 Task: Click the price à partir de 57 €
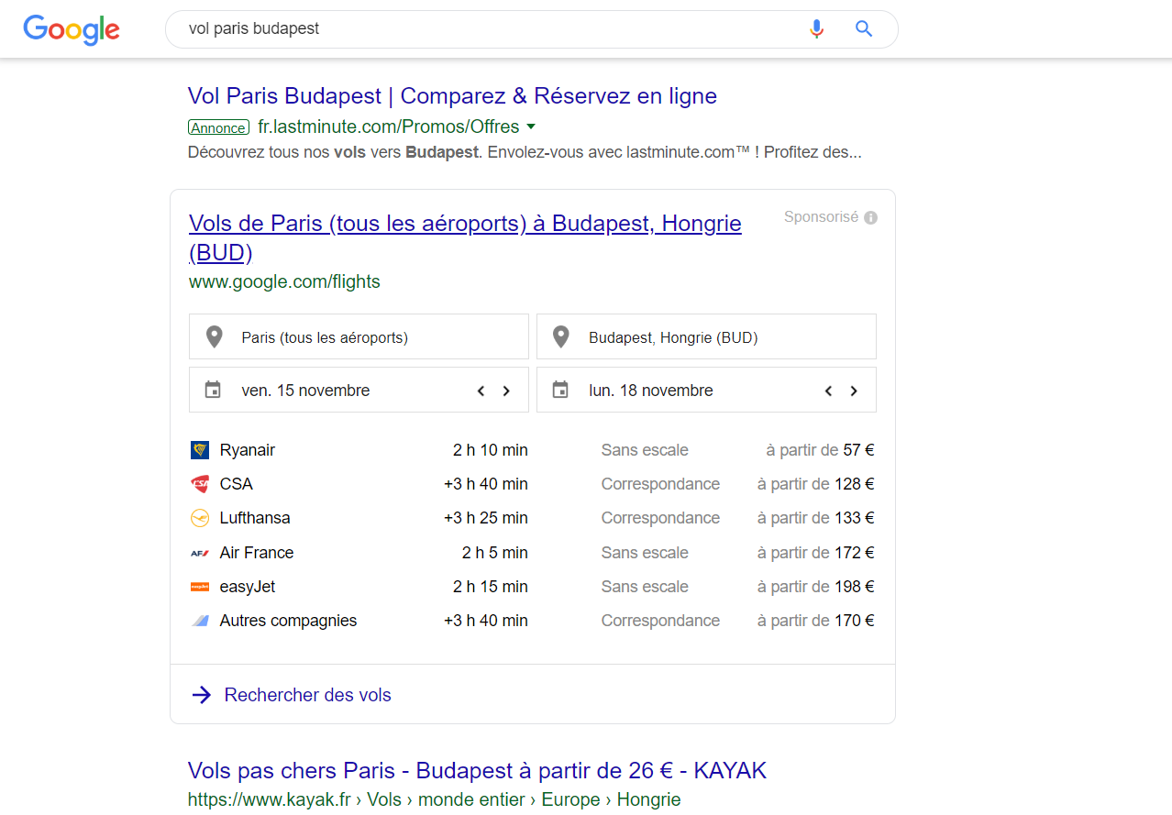pos(821,450)
